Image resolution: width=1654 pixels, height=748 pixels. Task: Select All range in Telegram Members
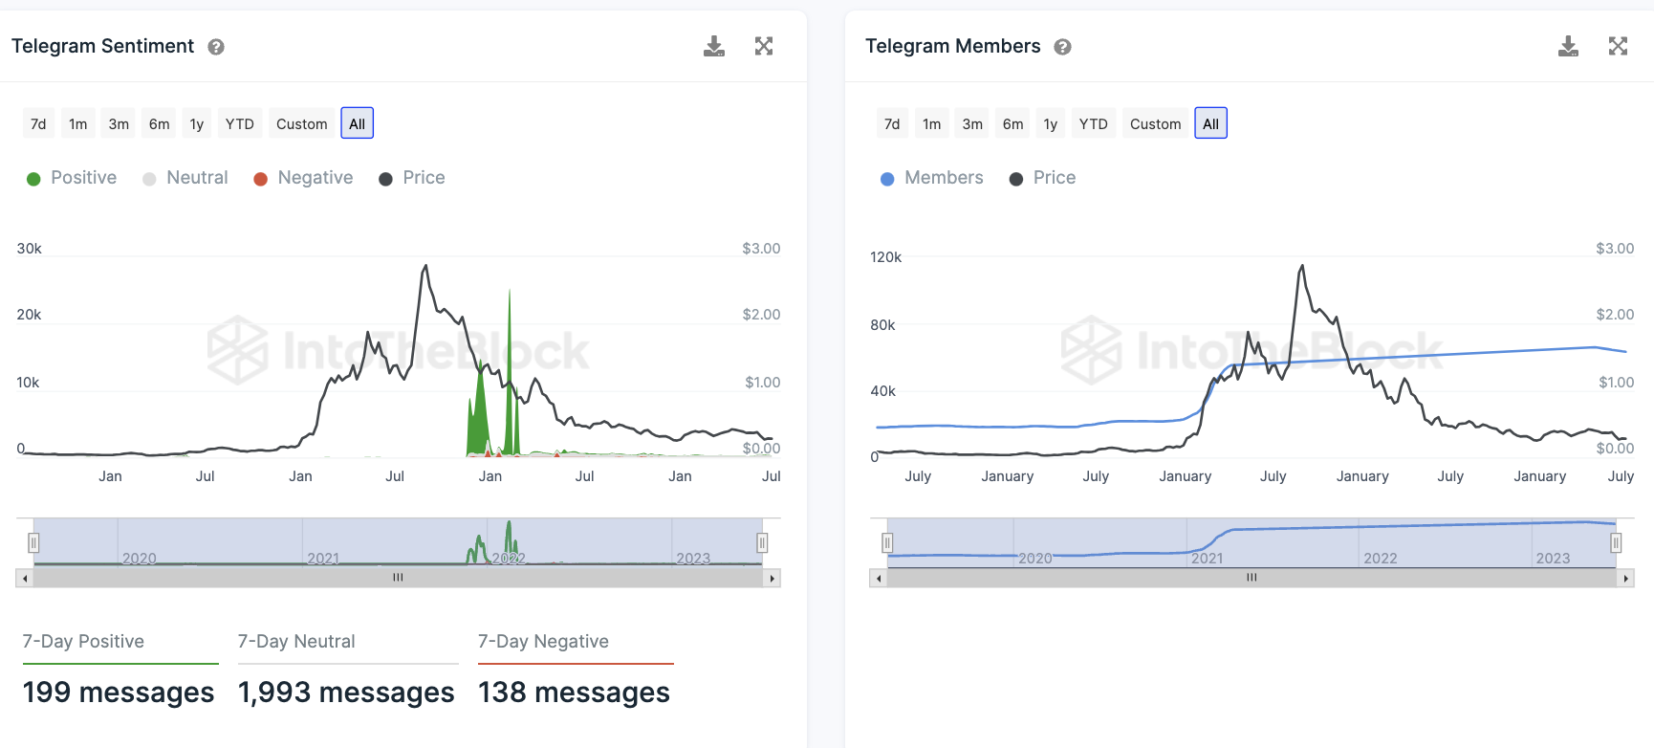pyautogui.click(x=1211, y=123)
